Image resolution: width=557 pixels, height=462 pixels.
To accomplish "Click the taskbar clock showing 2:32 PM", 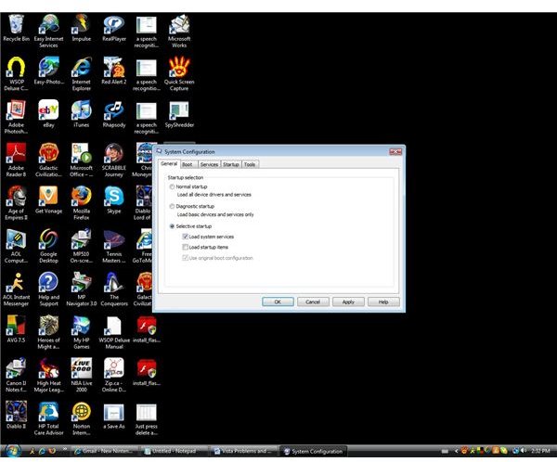I will click(x=540, y=451).
